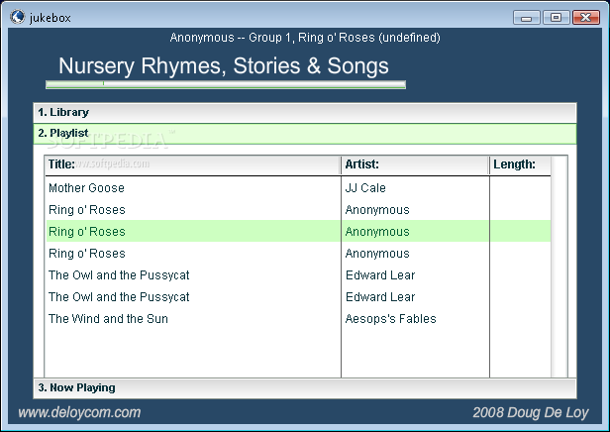Image resolution: width=610 pixels, height=432 pixels.
Task: Click the jukebox app icon in title bar
Action: pos(18,17)
